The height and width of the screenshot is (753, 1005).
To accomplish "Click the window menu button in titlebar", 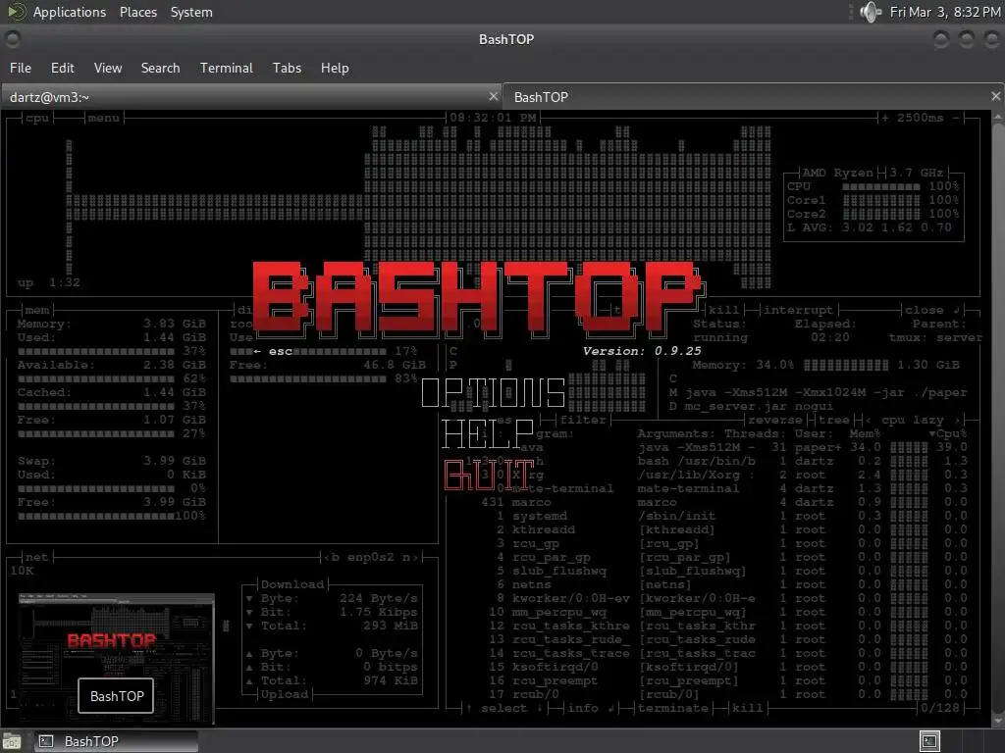I will point(13,39).
